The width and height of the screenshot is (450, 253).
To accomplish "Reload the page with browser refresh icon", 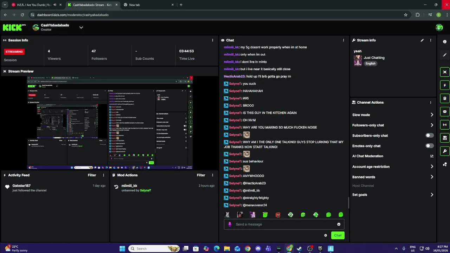I will pyautogui.click(x=22, y=15).
